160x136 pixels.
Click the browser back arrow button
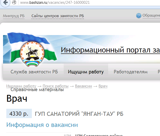(x=5, y=3)
